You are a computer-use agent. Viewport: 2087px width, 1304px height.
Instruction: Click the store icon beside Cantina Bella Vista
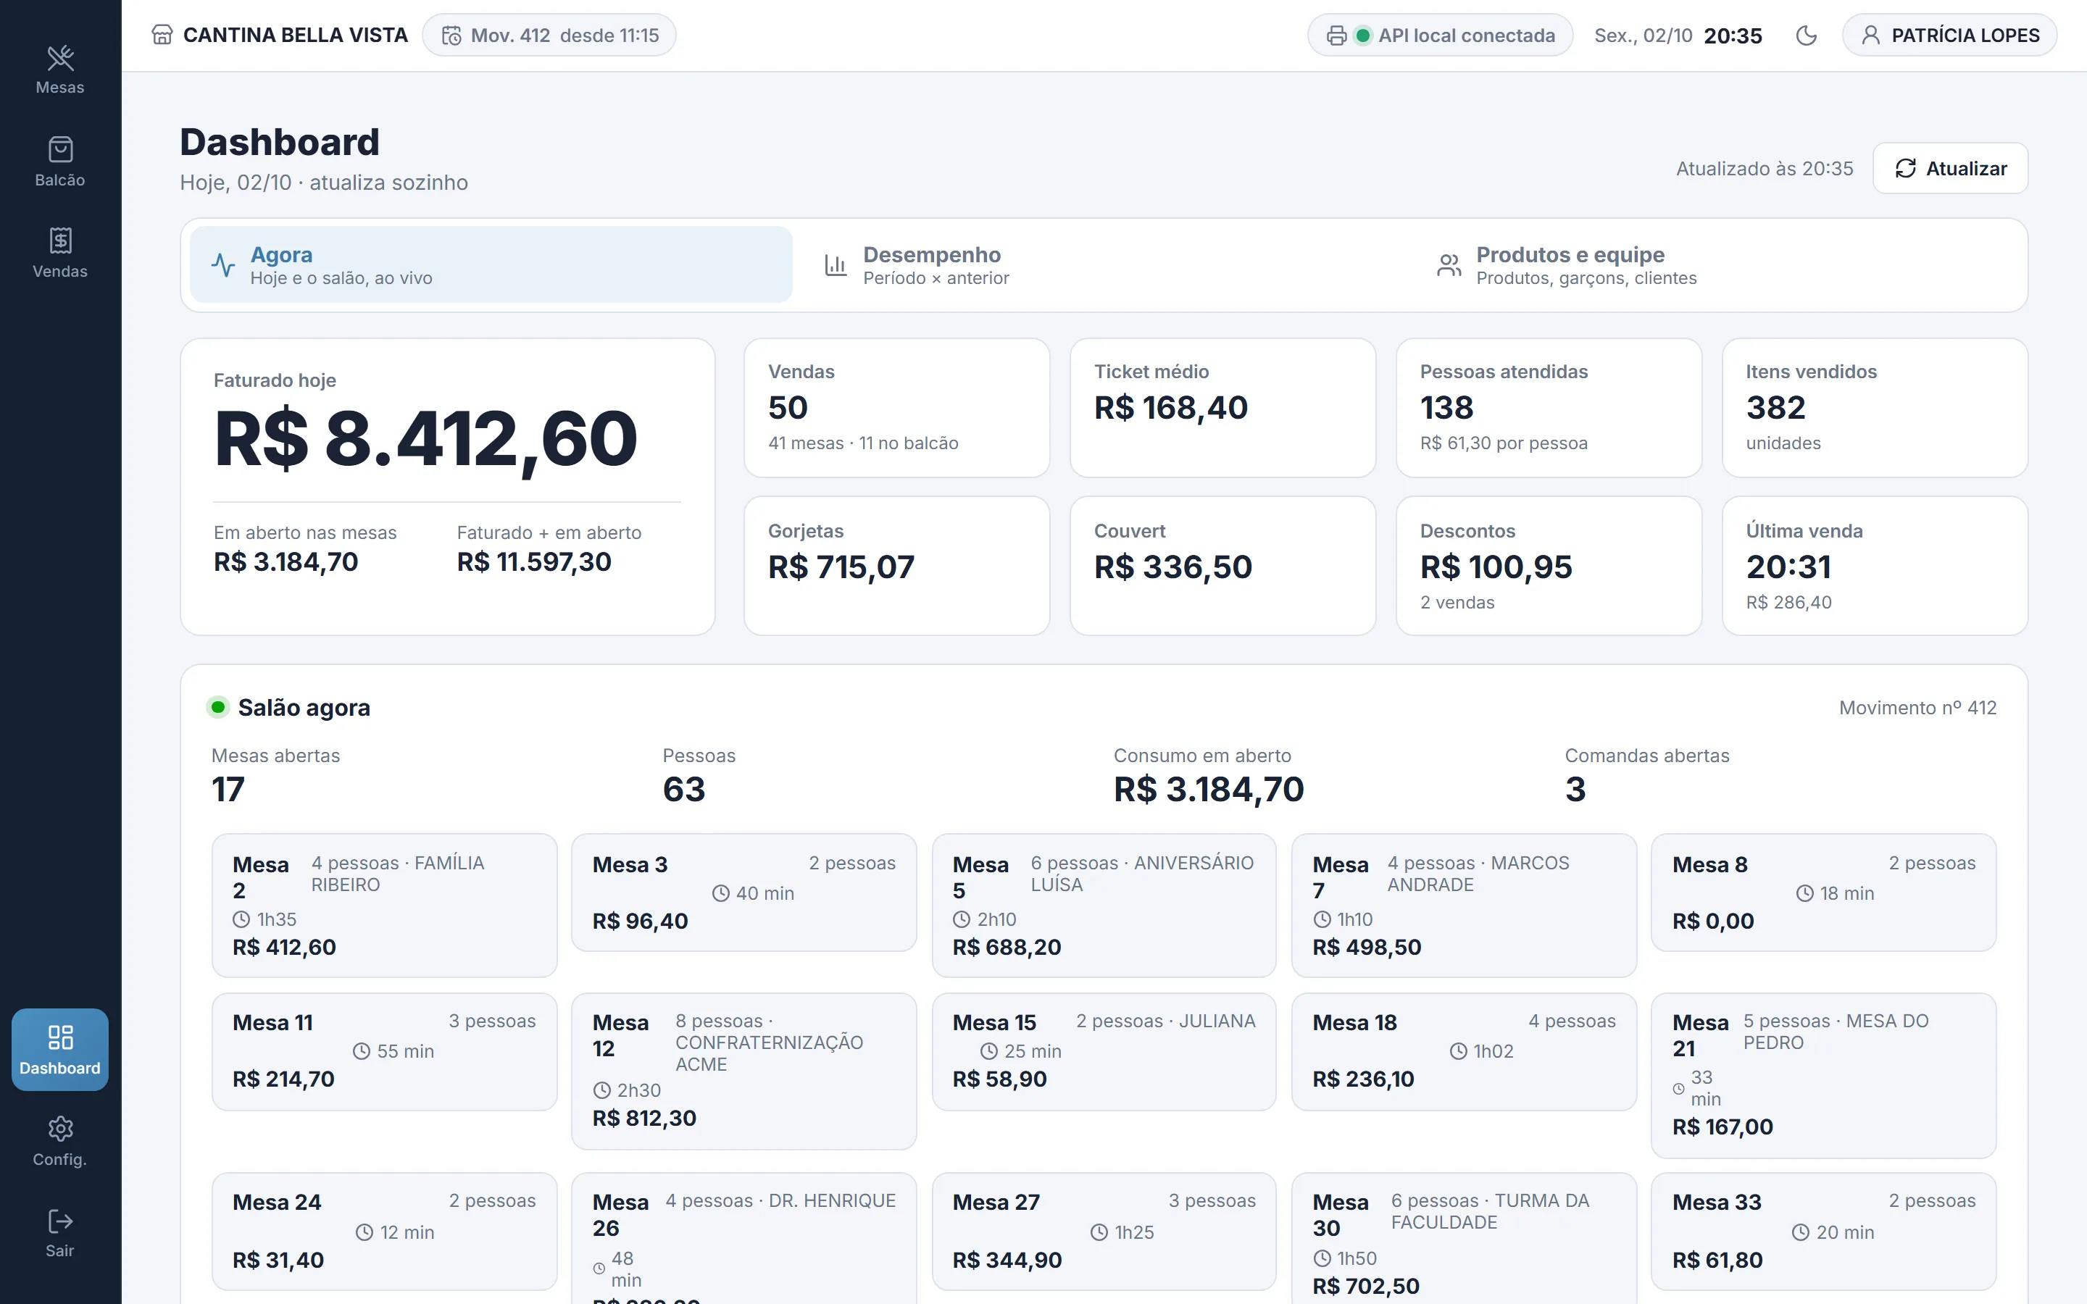(162, 35)
